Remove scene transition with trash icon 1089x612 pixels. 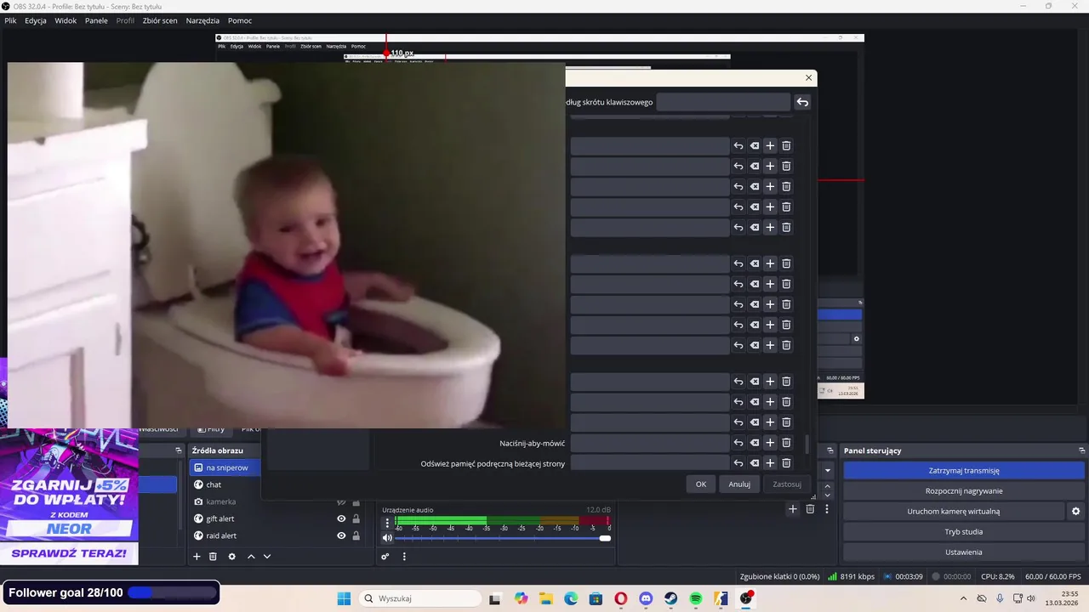[810, 509]
